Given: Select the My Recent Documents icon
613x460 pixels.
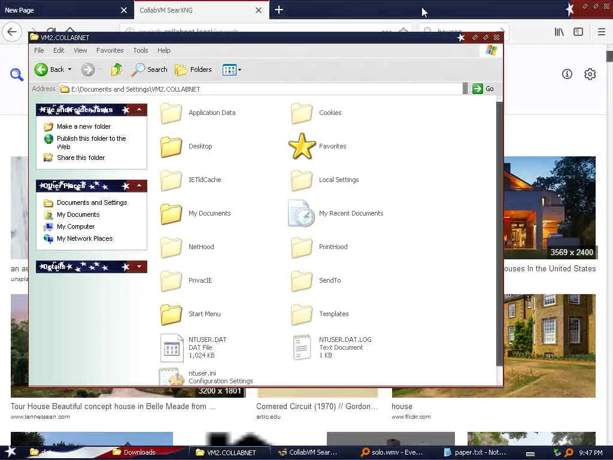Looking at the screenshot, I should tap(301, 214).
